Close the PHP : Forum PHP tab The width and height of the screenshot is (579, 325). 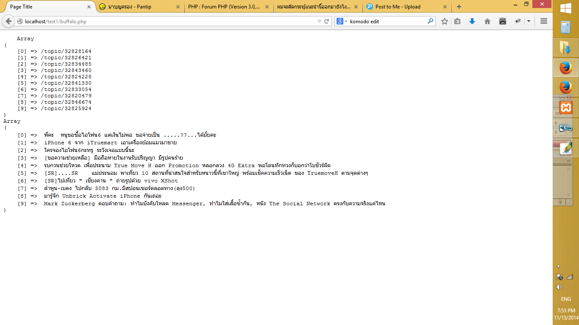(x=267, y=7)
